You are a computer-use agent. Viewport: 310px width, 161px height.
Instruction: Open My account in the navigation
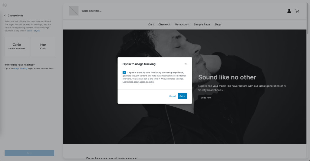click(182, 24)
